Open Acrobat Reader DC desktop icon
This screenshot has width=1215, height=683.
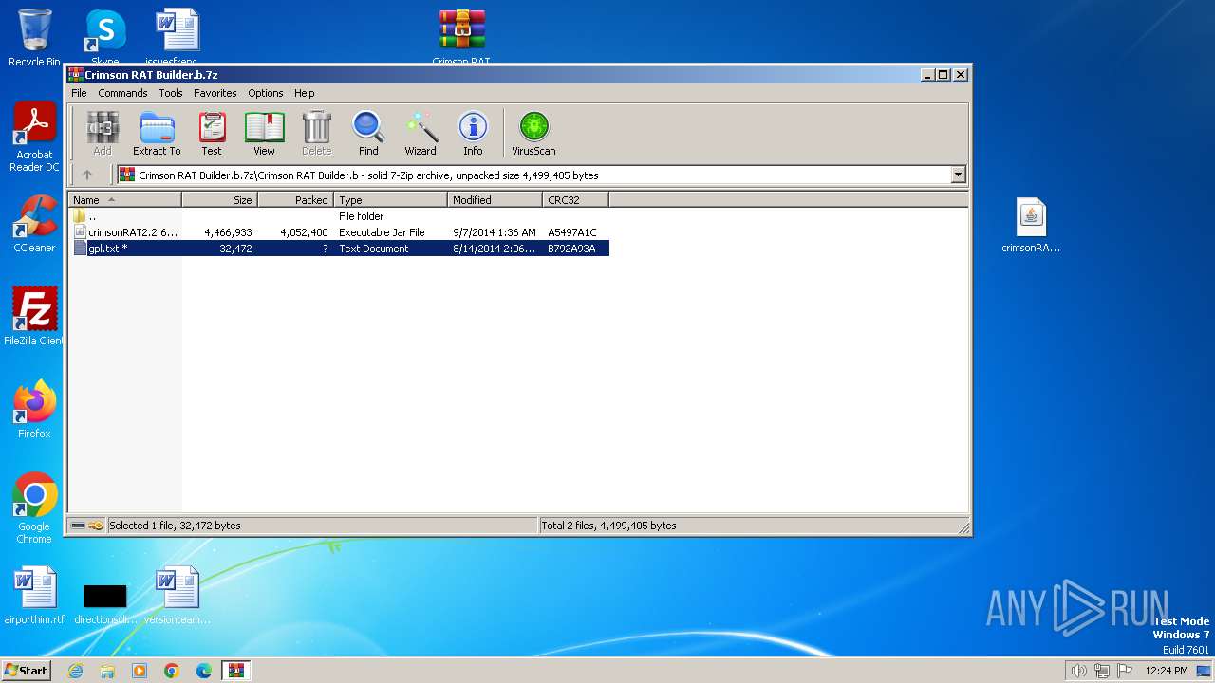point(34,138)
